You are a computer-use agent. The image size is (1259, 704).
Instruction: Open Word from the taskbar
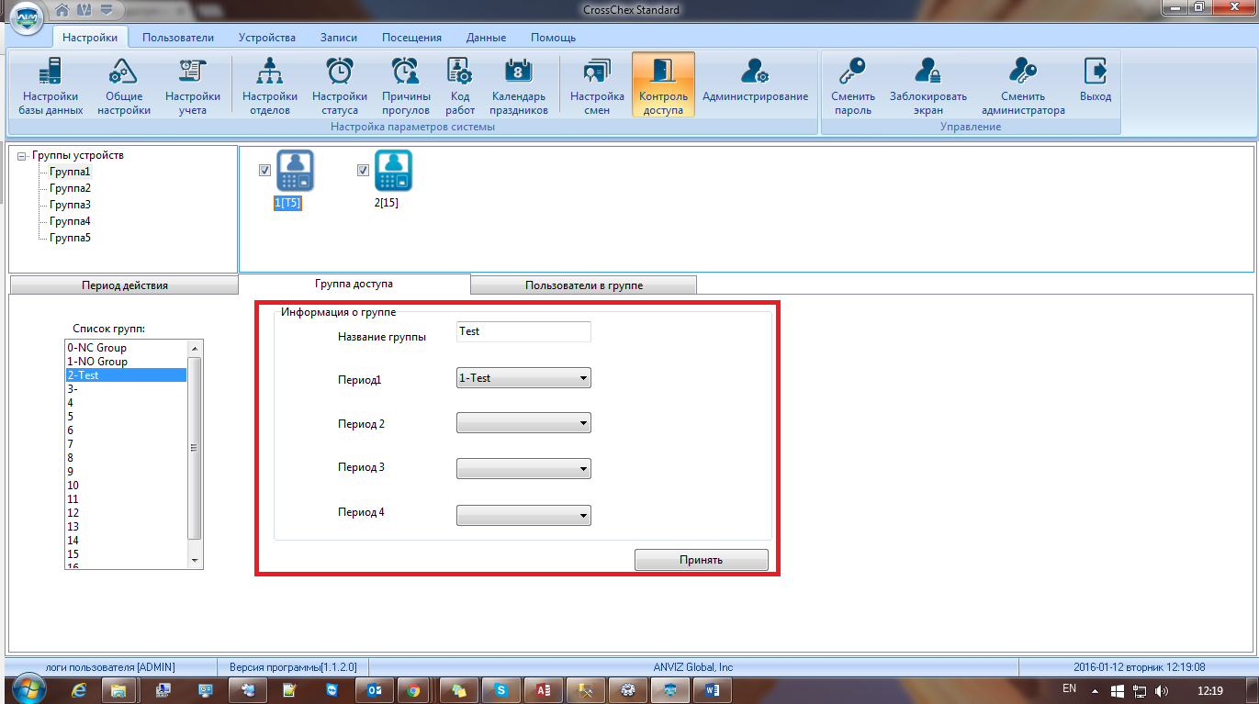(x=713, y=690)
